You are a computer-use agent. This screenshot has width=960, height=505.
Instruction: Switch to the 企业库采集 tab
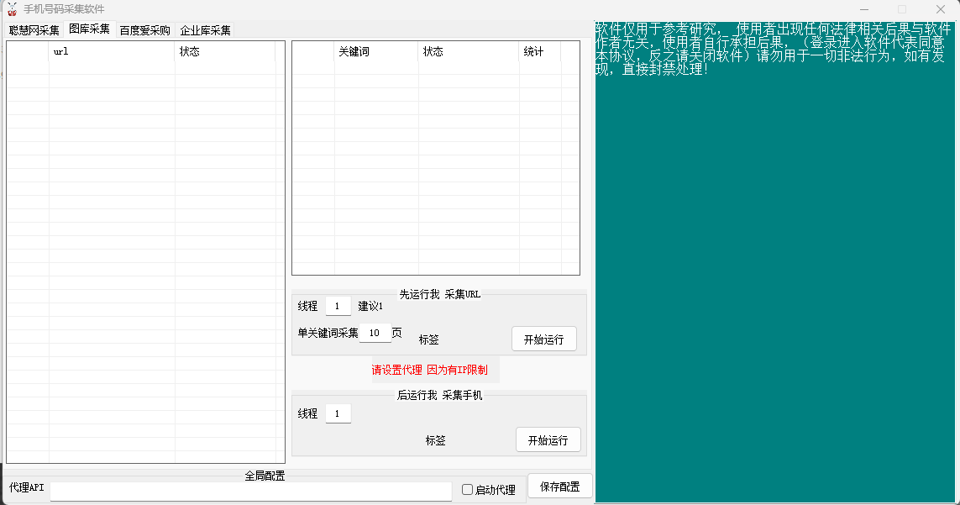click(205, 30)
